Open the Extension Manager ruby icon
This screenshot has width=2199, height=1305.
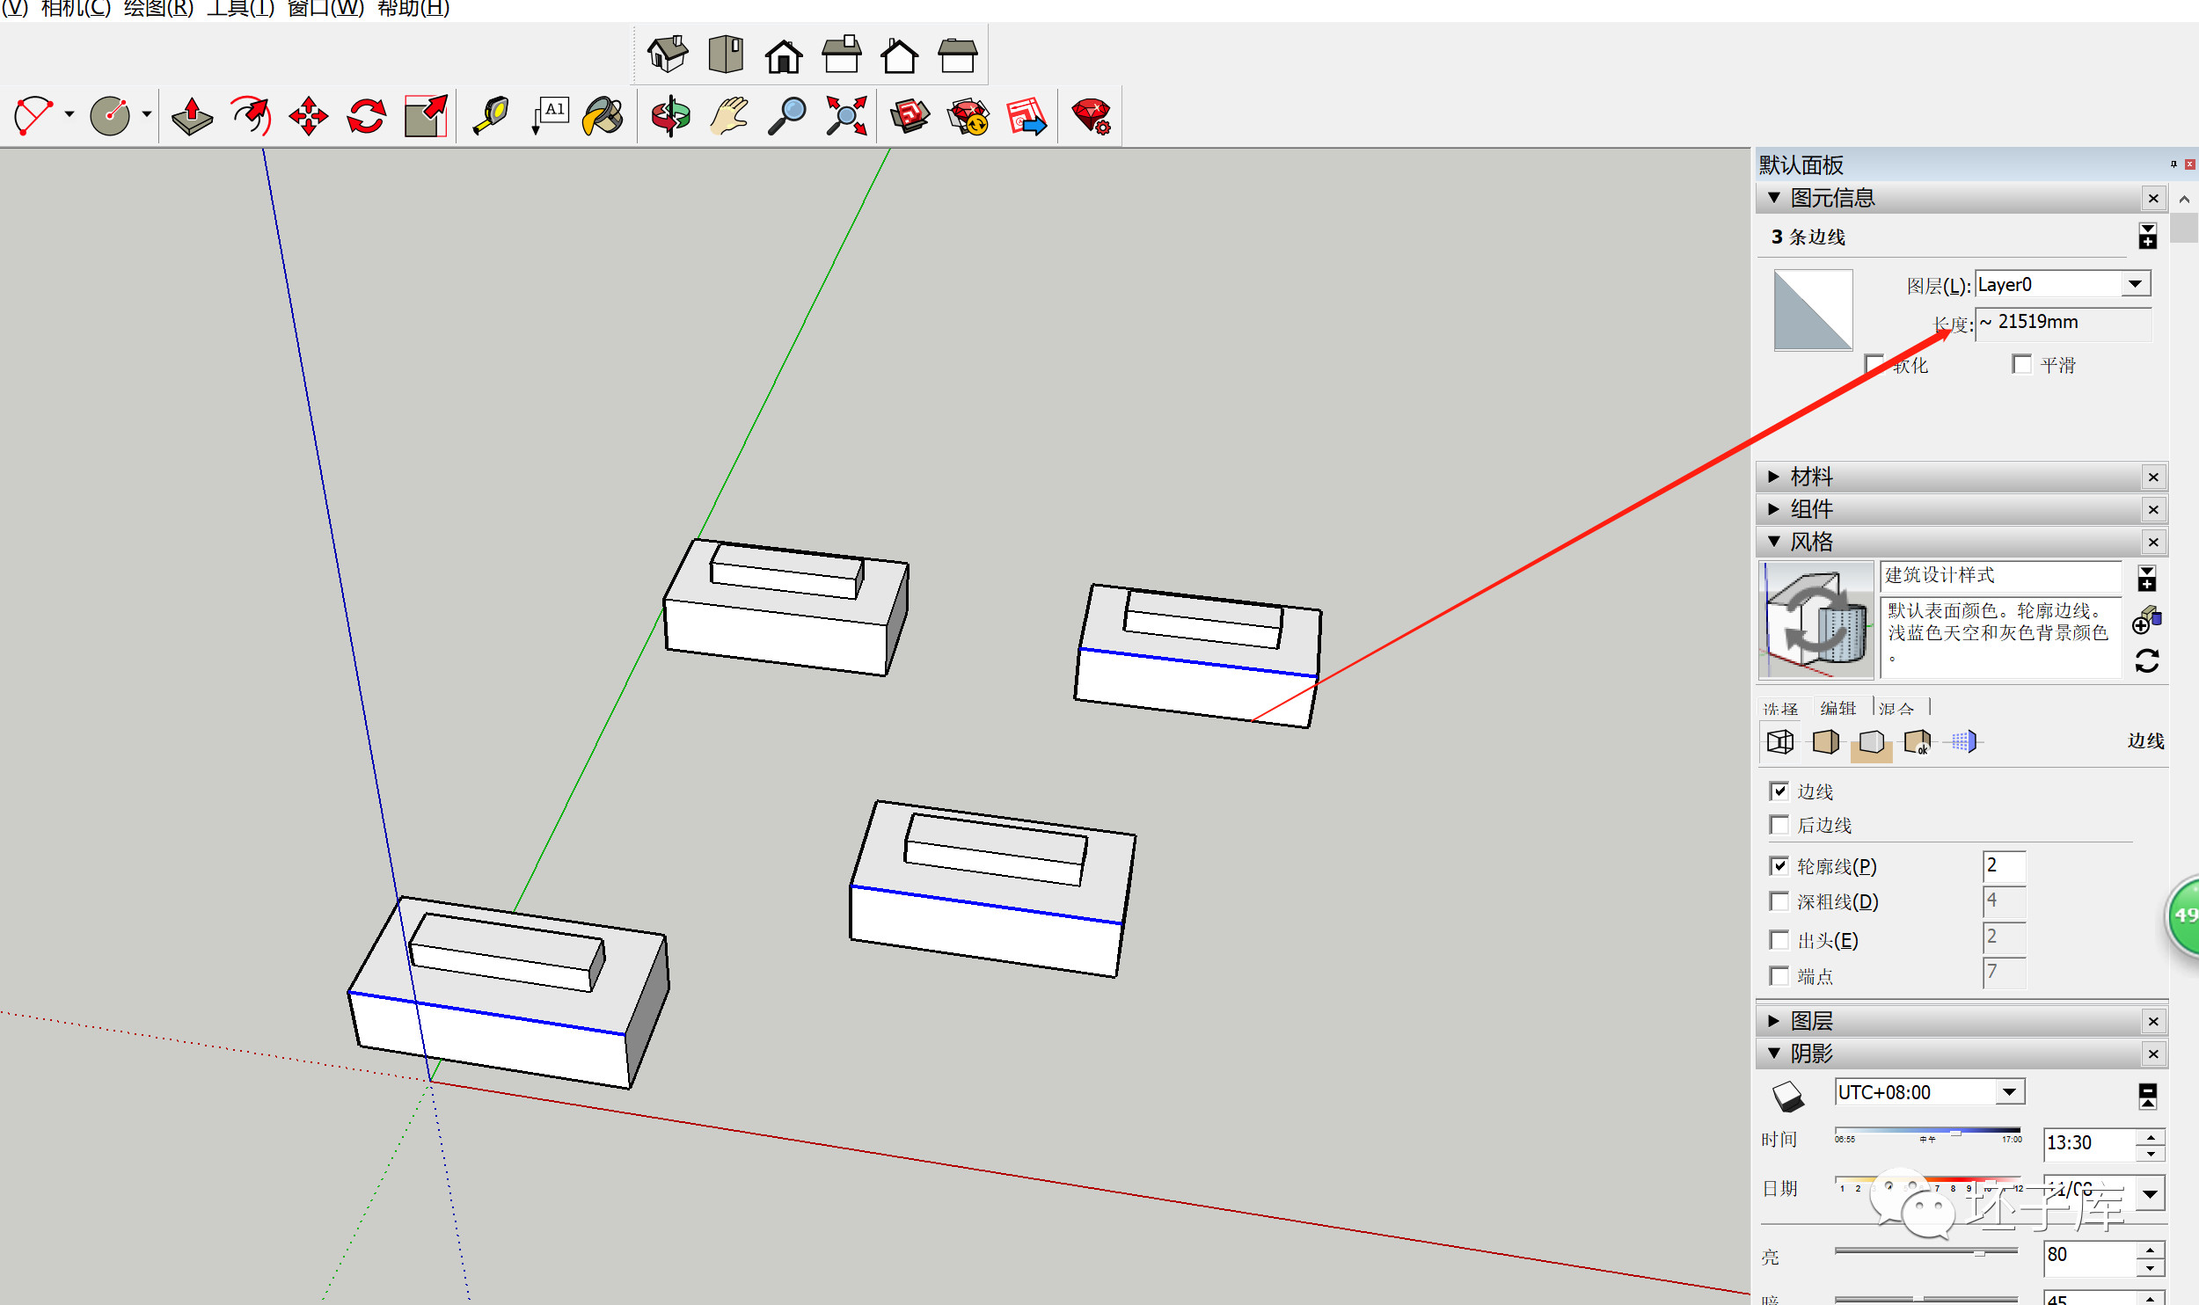click(x=1092, y=115)
